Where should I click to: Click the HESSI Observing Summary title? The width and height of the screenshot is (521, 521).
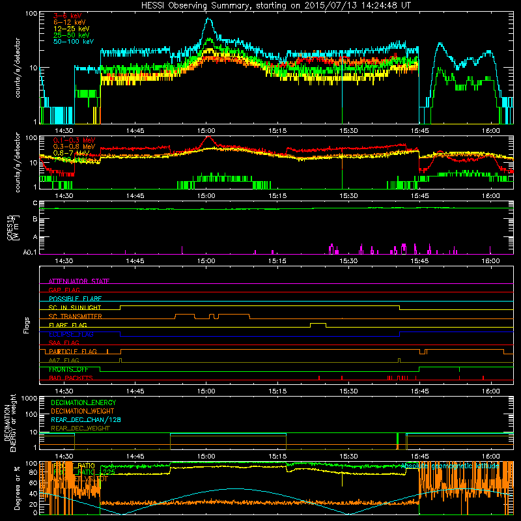click(275, 5)
